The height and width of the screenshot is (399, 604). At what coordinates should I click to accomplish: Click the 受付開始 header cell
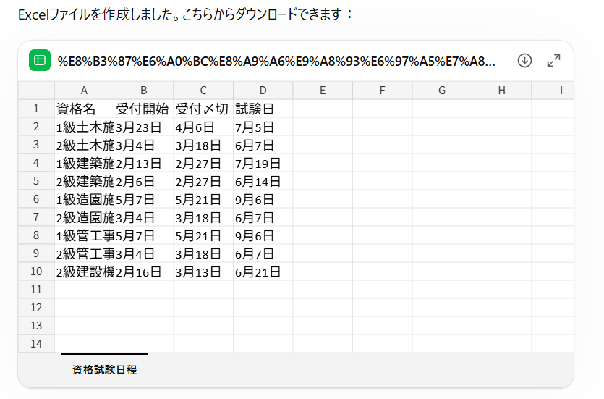143,109
